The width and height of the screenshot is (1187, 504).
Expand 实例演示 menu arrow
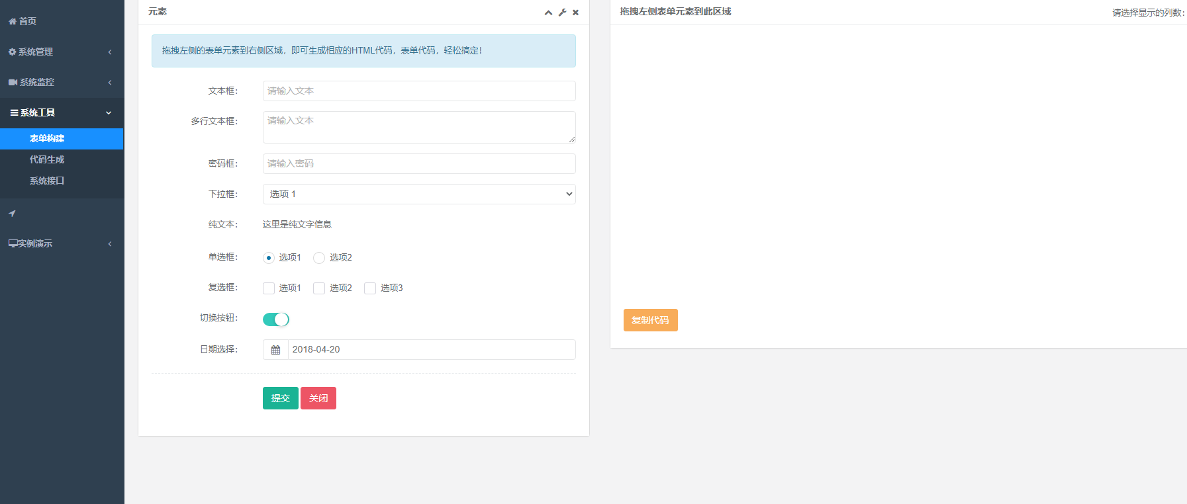[x=110, y=243]
